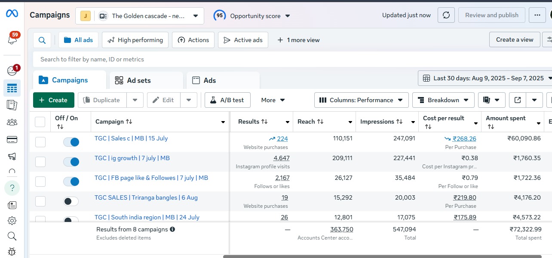Screen dimensions: 552x258
Task: Click the bug report icon
Action: [x=12, y=252]
